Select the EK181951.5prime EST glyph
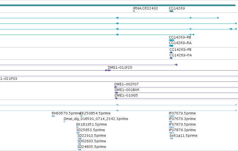Screen dimensions: 238x151 pos(77,127)
